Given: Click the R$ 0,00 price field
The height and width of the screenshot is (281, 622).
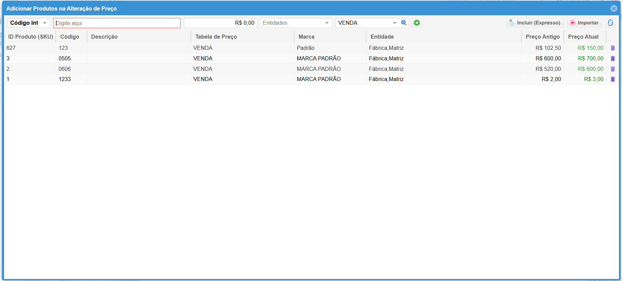Looking at the screenshot, I should [x=220, y=23].
